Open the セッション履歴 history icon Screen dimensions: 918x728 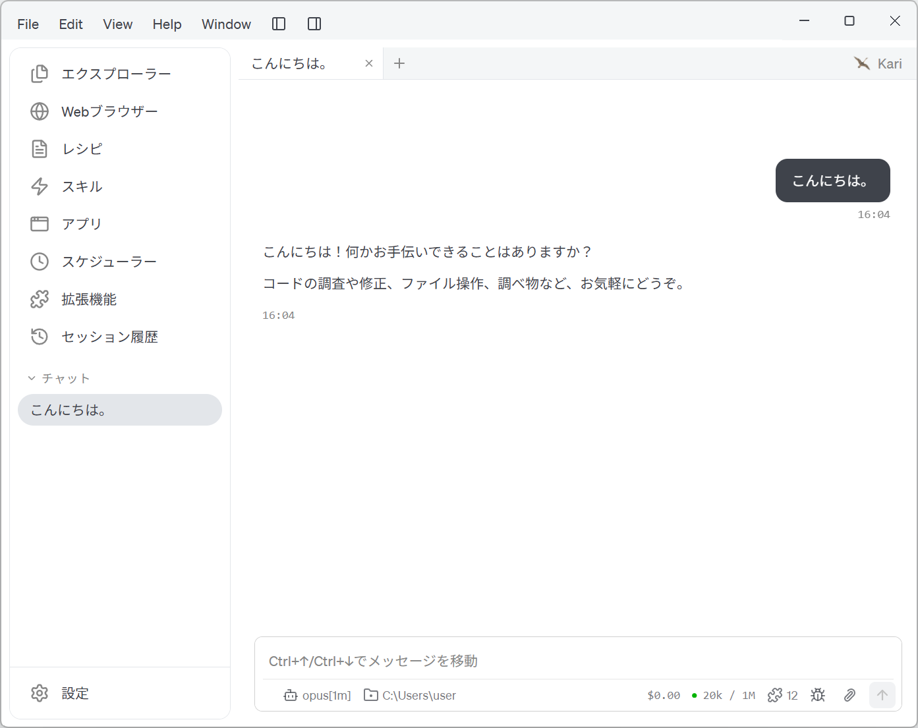pos(40,337)
